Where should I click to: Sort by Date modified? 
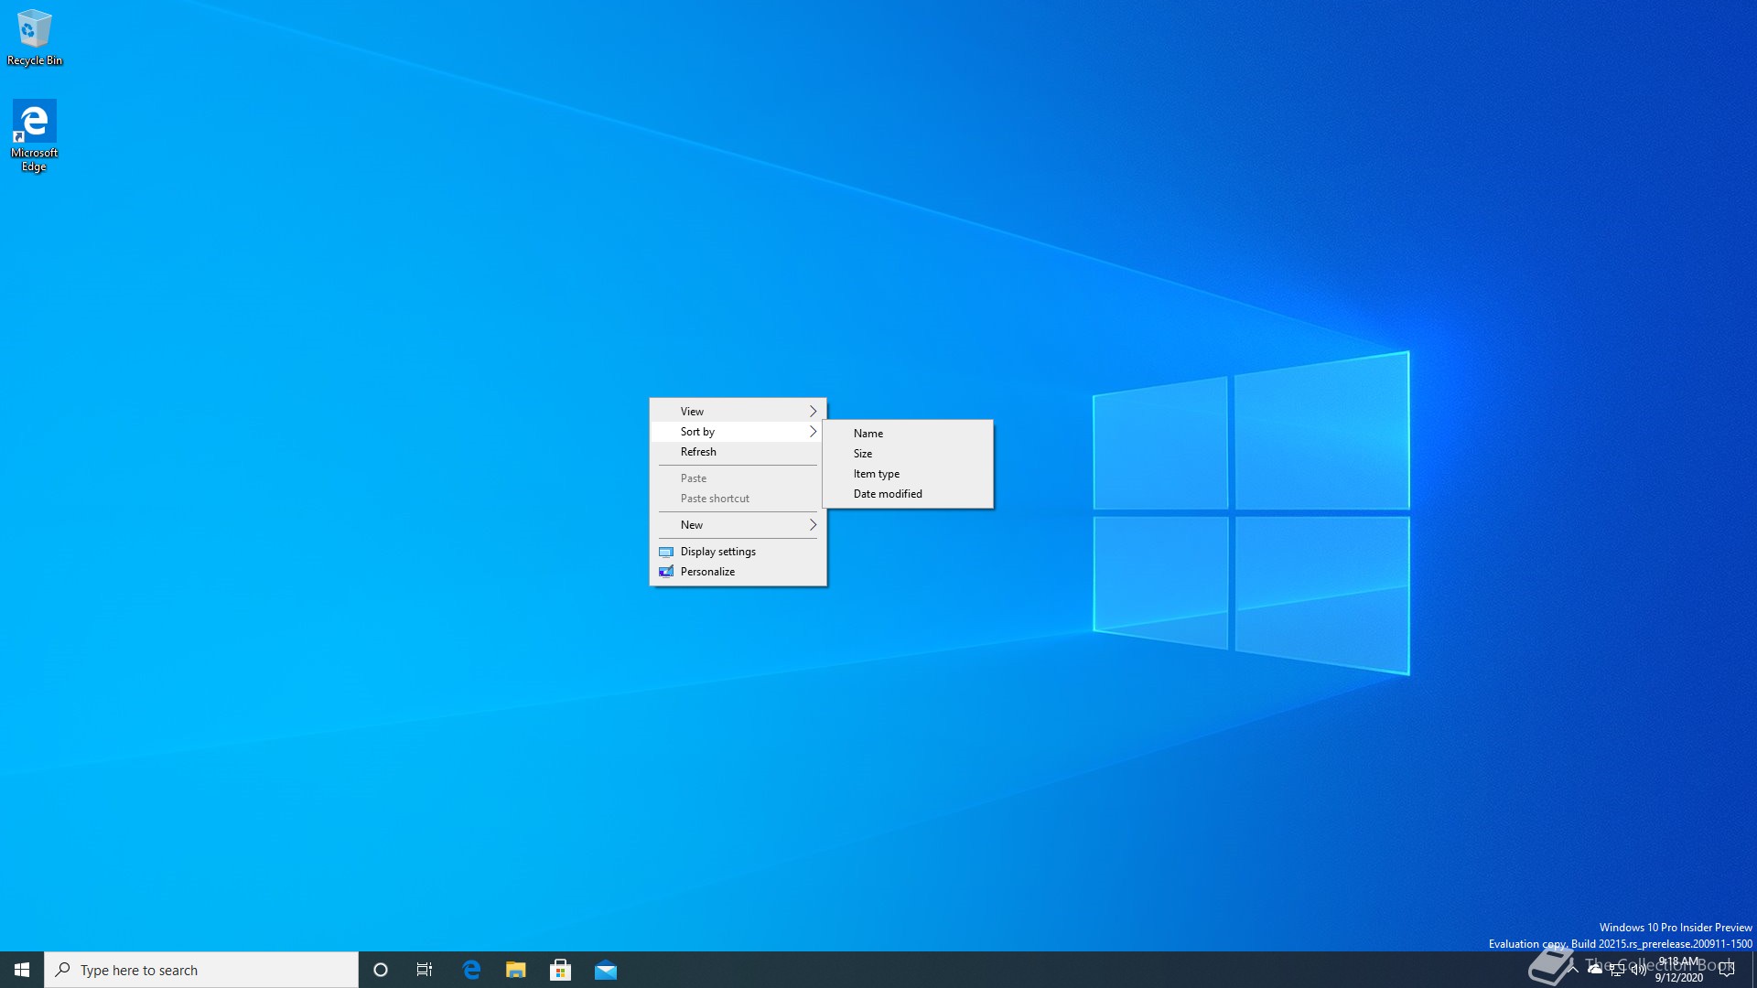tap(888, 494)
